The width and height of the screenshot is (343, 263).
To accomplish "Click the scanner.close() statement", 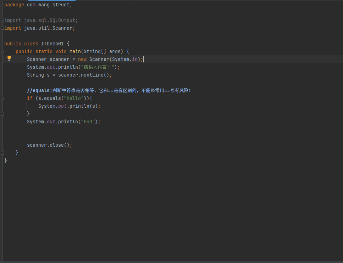I will coord(49,145).
